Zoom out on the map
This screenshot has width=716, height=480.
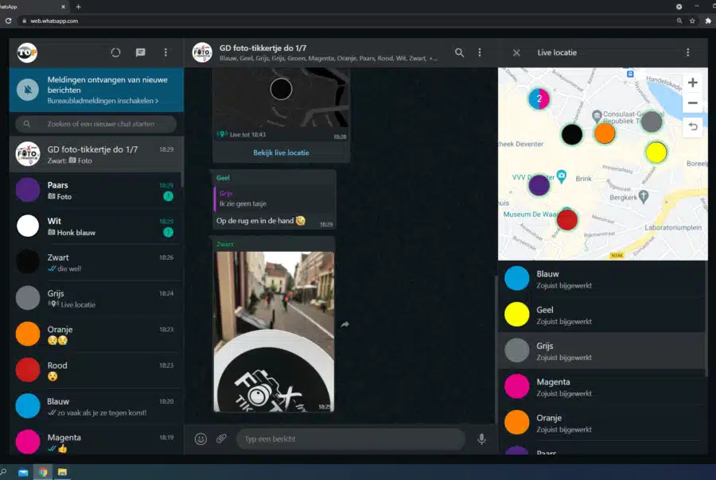point(692,103)
